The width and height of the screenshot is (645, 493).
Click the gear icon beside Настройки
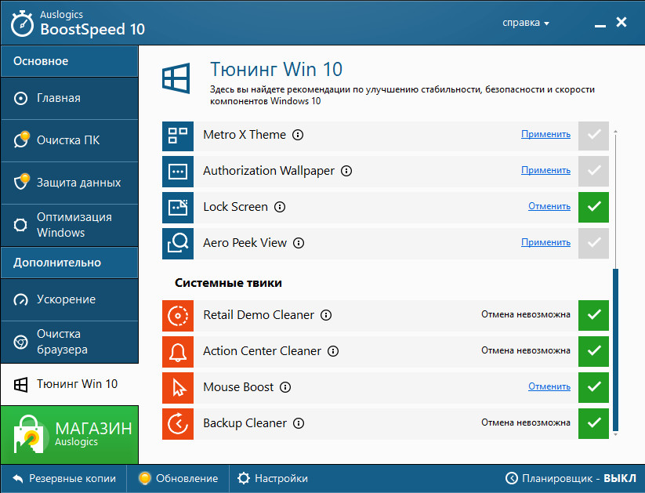[x=244, y=478]
